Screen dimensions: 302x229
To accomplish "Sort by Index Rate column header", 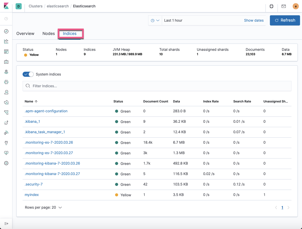I will click(211, 101).
